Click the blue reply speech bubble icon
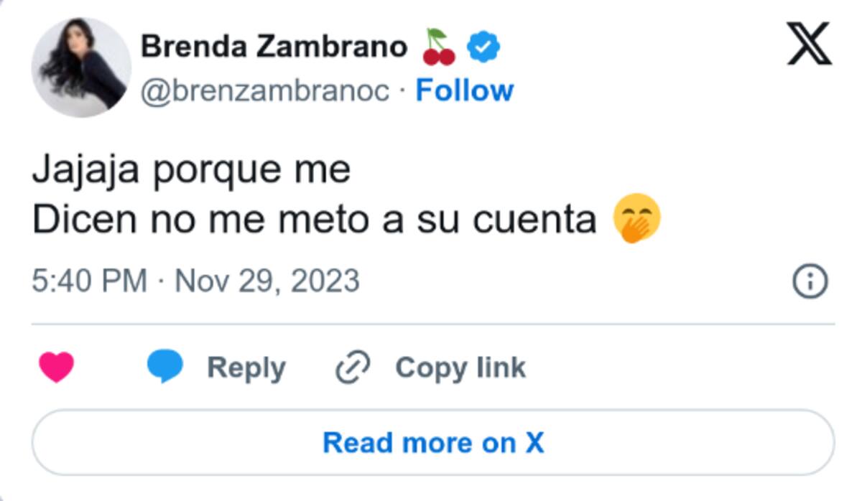Image resolution: width=862 pixels, height=501 pixels. (165, 367)
